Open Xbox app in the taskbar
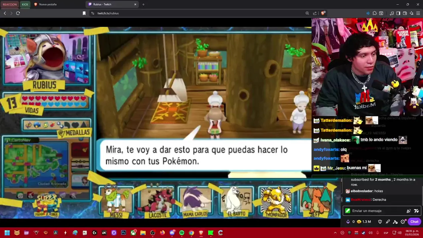 [133, 233]
